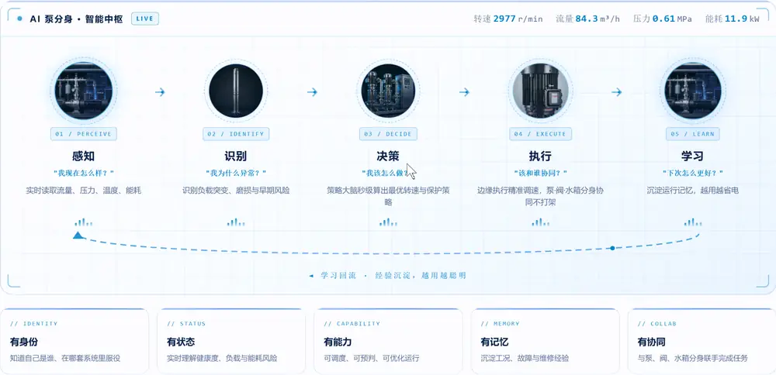This screenshot has width=776, height=375.
Task: Click the signal bars icon under 决策
Action: tap(388, 222)
